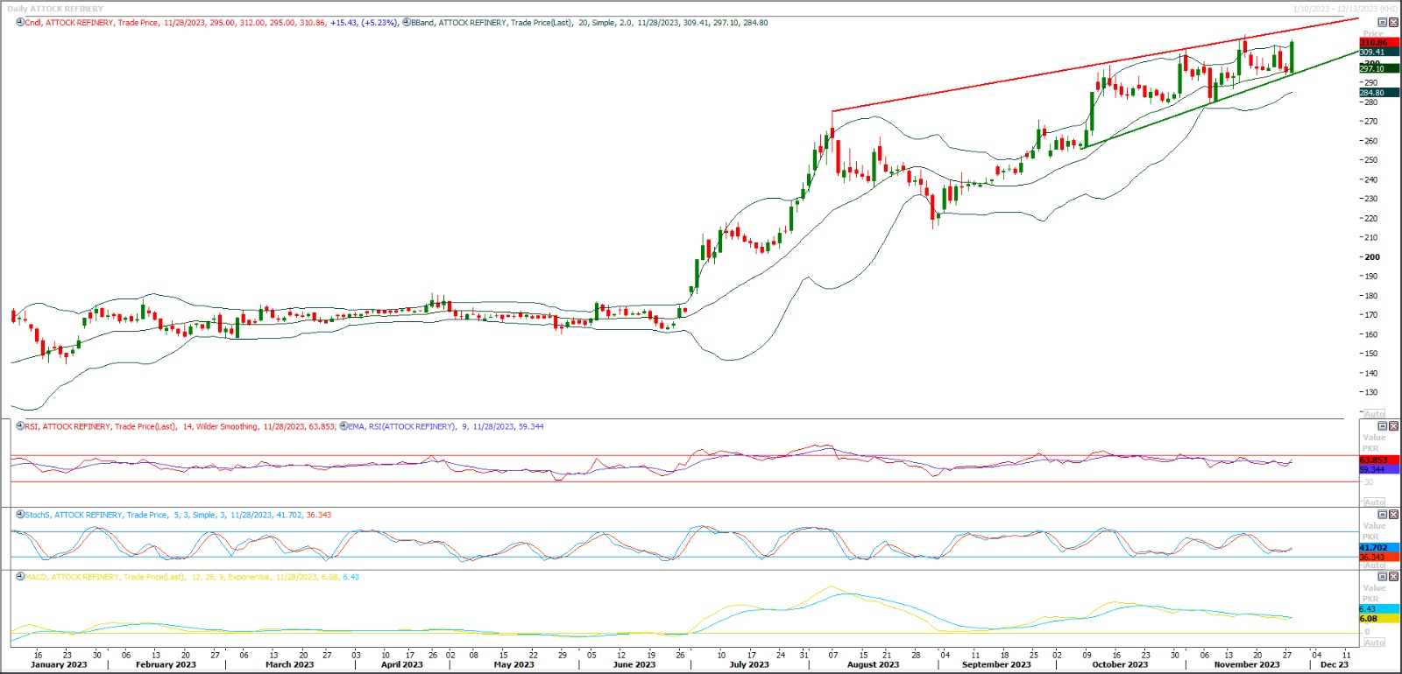Click the MACD indicator icon
Viewport: 1402px width, 674px height.
[x=20, y=577]
